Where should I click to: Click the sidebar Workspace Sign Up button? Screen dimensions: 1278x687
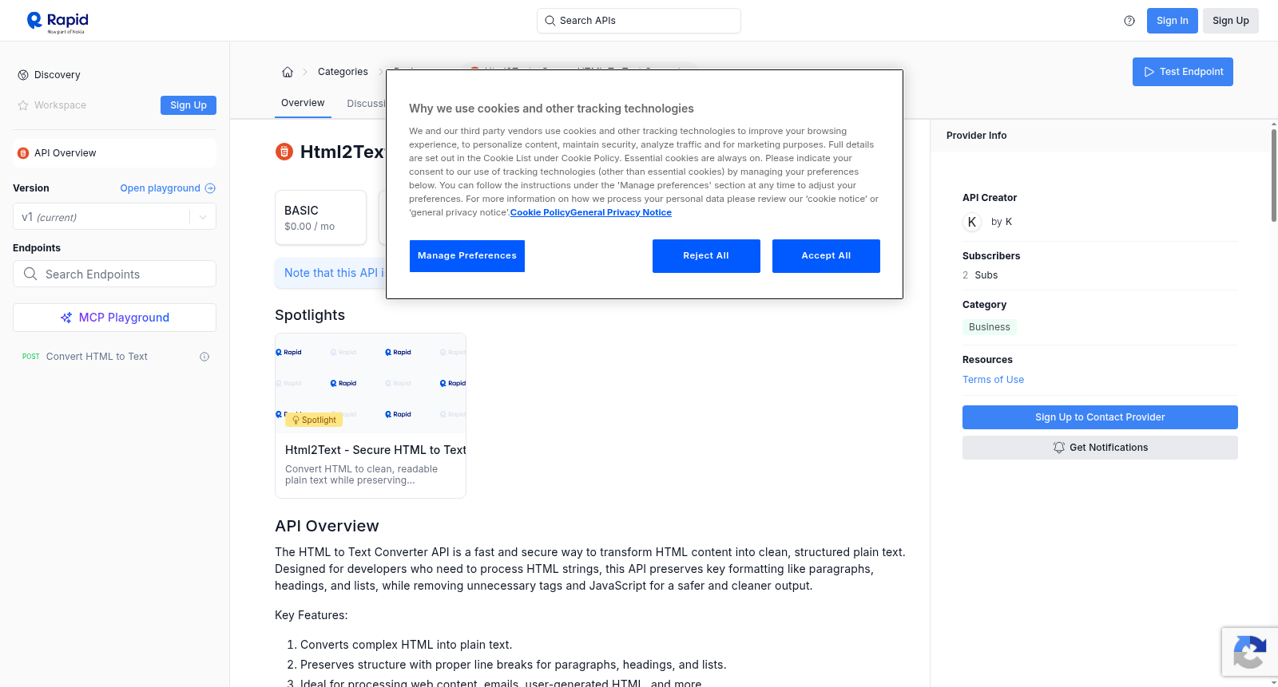coord(189,105)
